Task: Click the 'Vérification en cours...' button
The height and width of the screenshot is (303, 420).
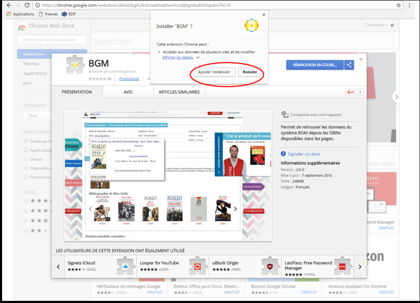Action: (315, 65)
